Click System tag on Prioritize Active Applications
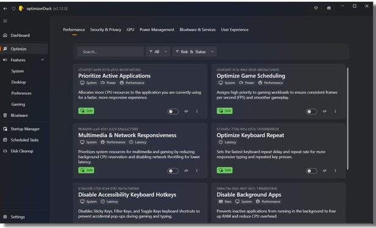 pyautogui.click(x=89, y=83)
